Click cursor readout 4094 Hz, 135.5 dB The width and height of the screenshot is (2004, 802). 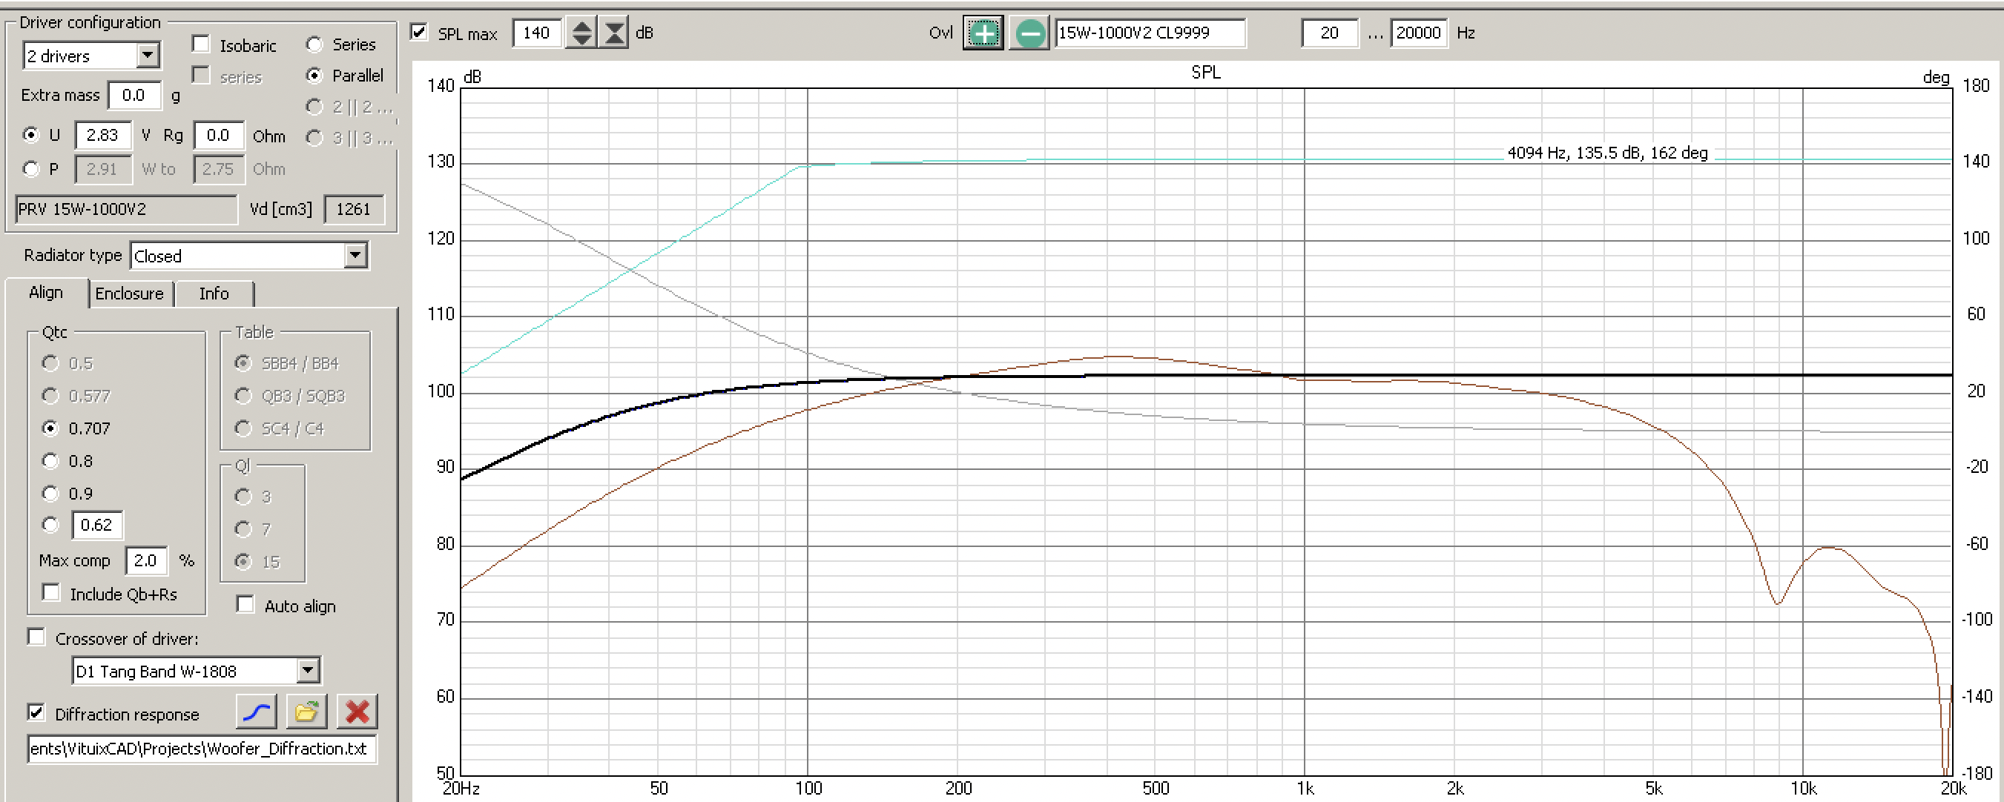pos(1607,153)
